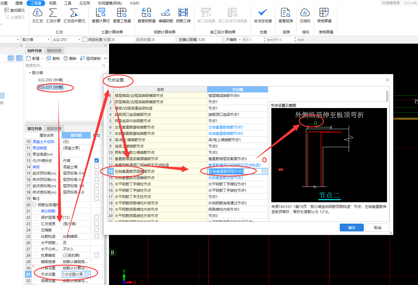This screenshot has width=418, height=285.
Task: Collapse the 钢筋业务属性 group
Action: 34,205
